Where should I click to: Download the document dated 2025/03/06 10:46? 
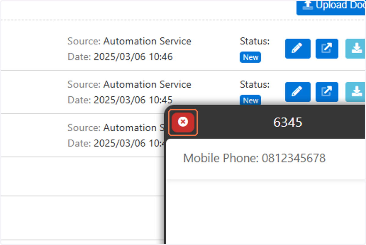click(355, 49)
